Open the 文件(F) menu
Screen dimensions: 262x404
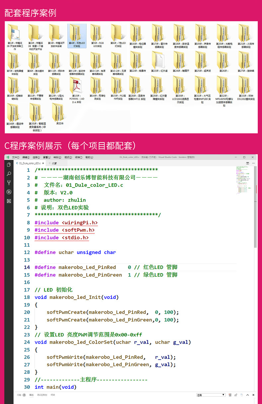pyautogui.click(x=16, y=157)
